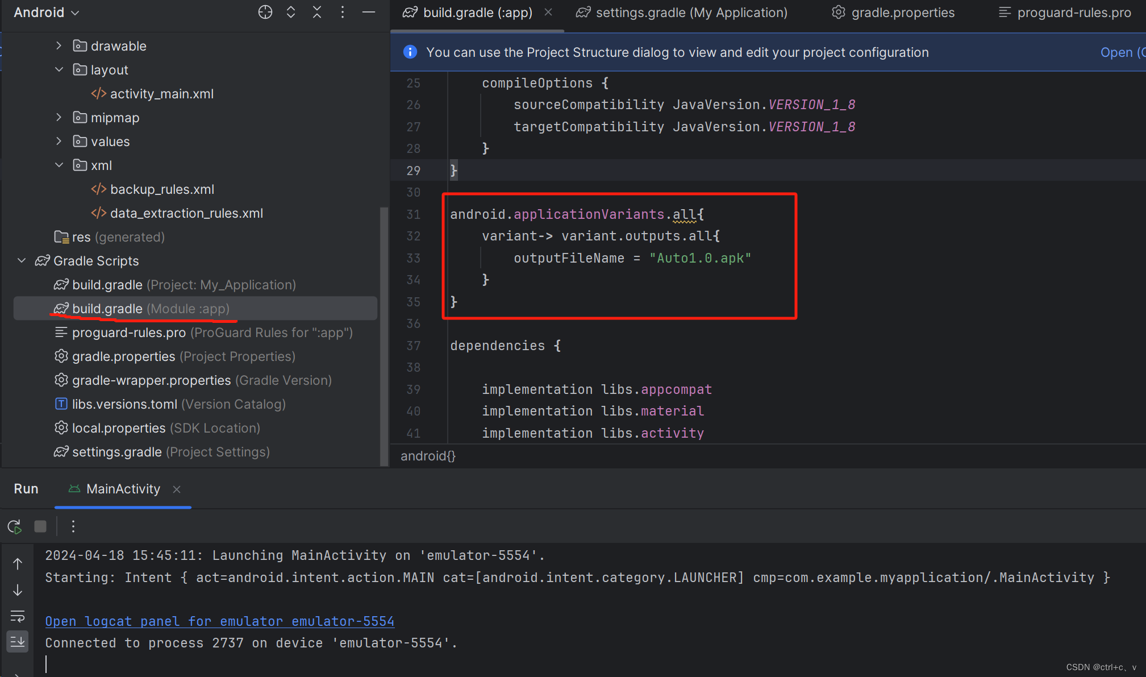
Task: Select gradle.properties (Project Properties)
Action: (x=175, y=356)
